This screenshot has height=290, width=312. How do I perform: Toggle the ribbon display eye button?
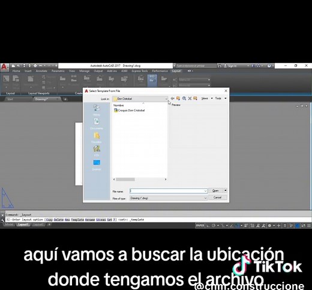click(189, 71)
